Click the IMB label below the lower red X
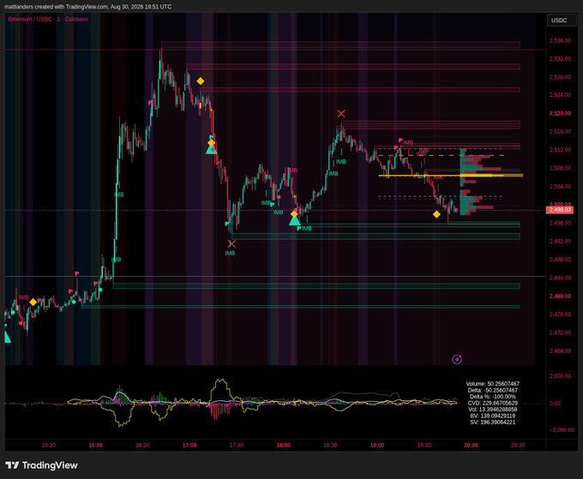Screen dimensions: 583x479 (230, 253)
